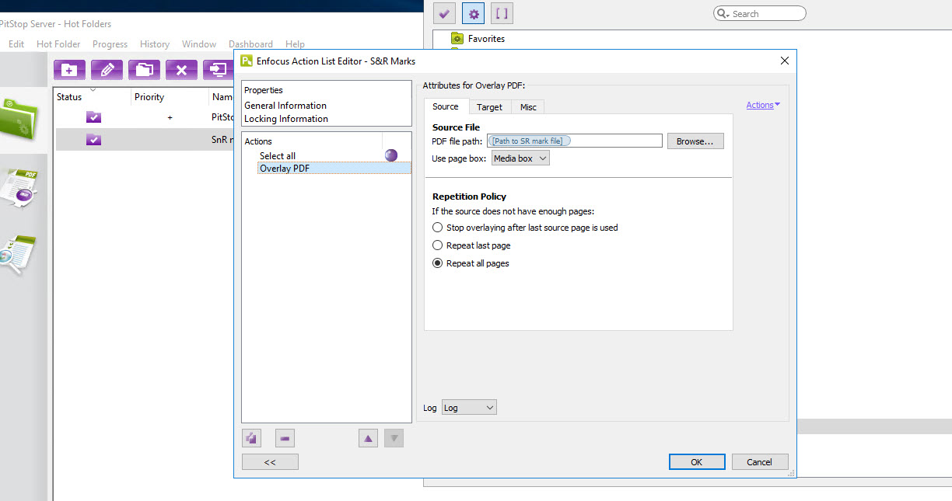Remove action with the minus icon
Image resolution: width=952 pixels, height=501 pixels.
click(285, 439)
